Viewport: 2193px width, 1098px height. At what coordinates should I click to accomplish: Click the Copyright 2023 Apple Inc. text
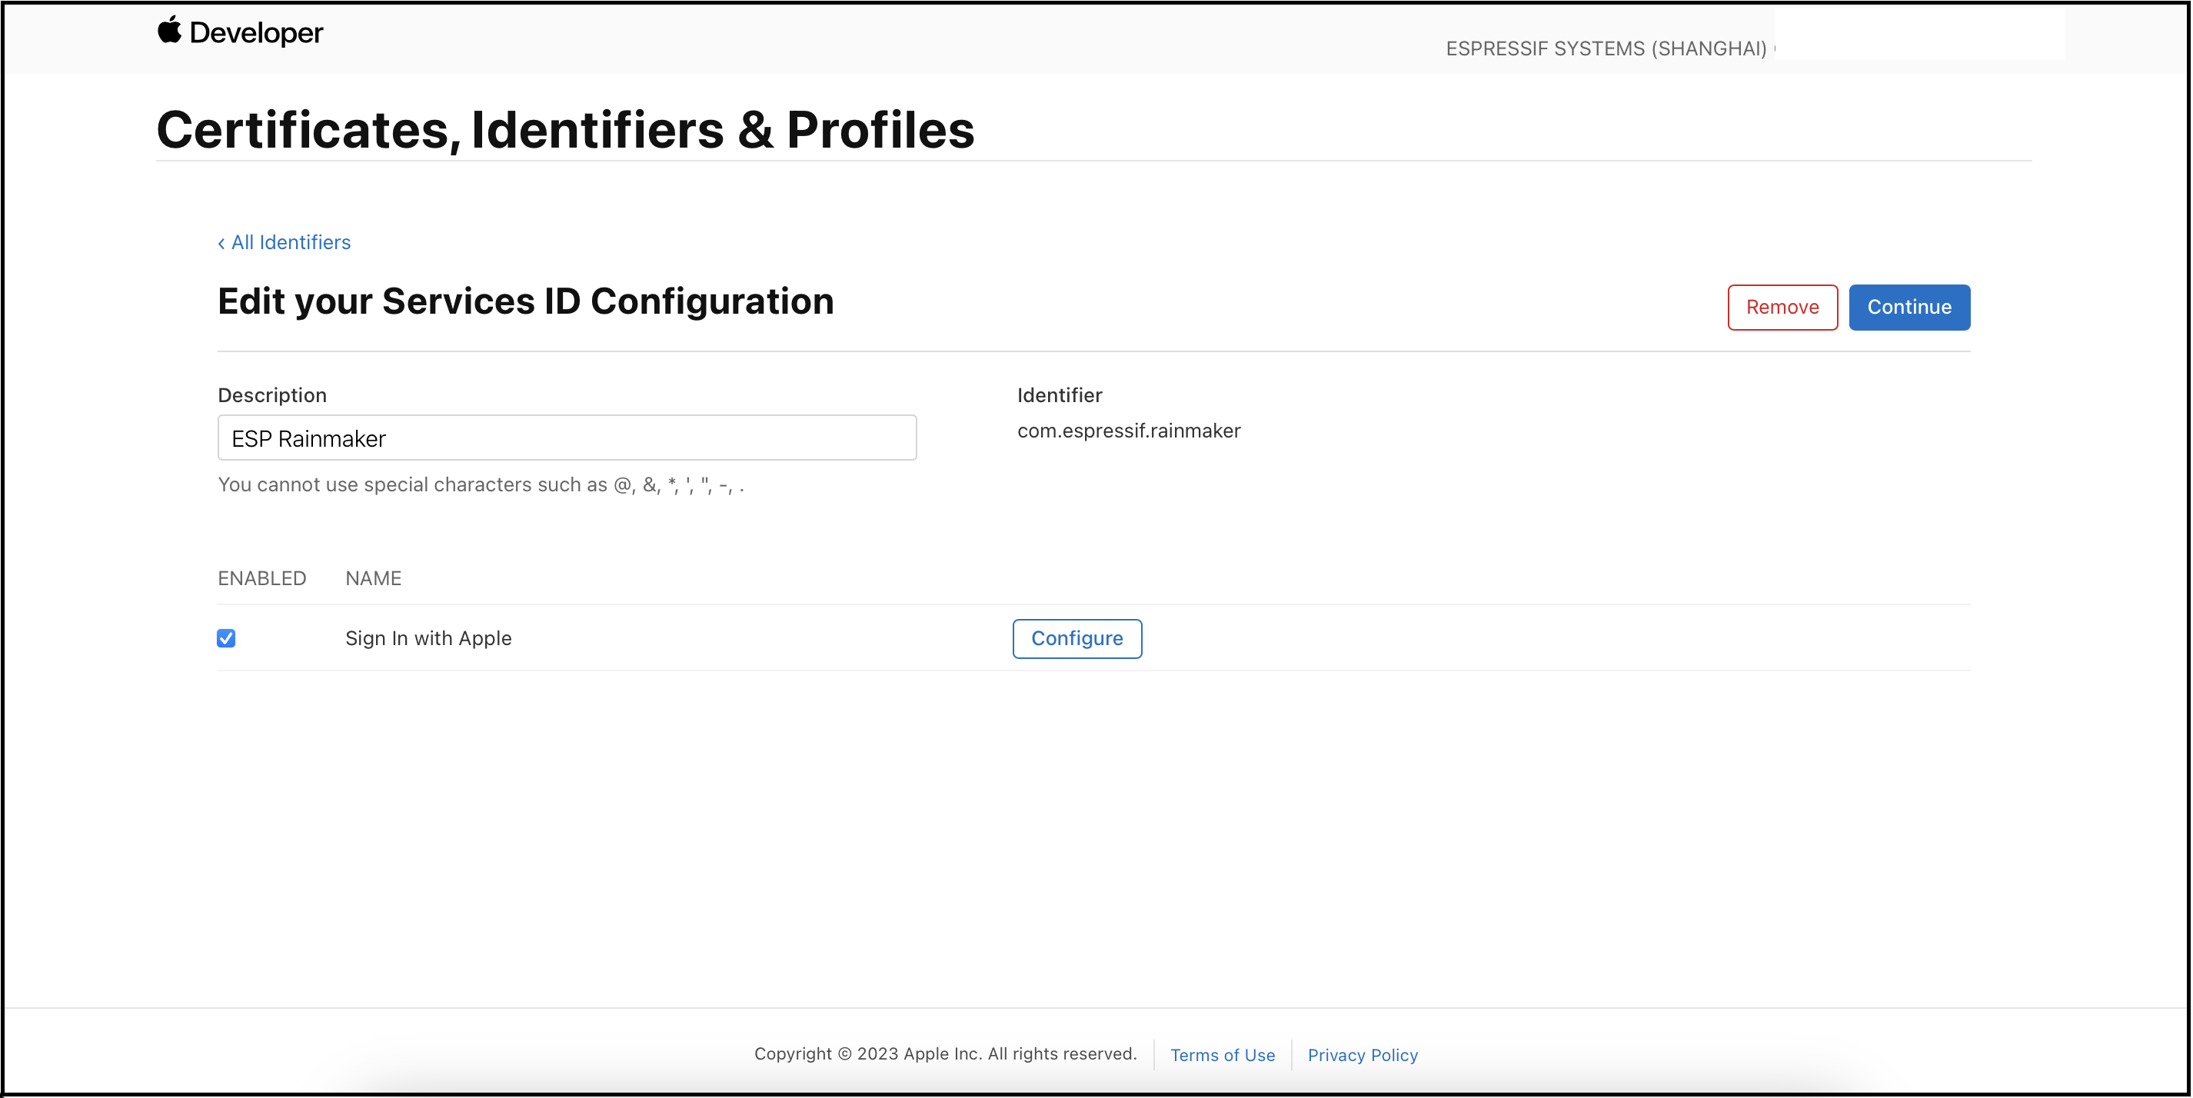pos(945,1053)
